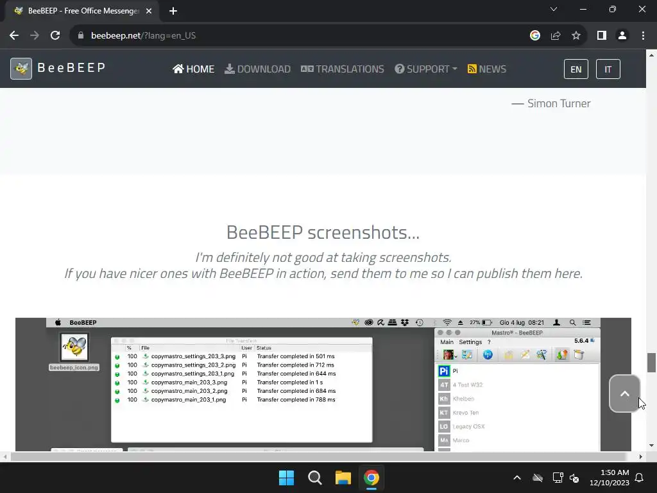The height and width of the screenshot is (493, 657).
Task: Open the NEWS feed link
Action: click(x=487, y=69)
